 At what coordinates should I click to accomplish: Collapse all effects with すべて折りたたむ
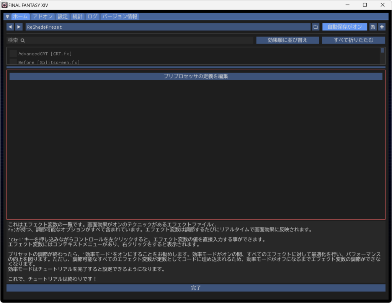click(x=353, y=40)
